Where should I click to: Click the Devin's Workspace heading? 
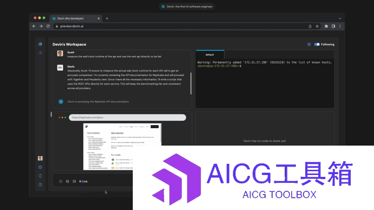[x=69, y=44]
